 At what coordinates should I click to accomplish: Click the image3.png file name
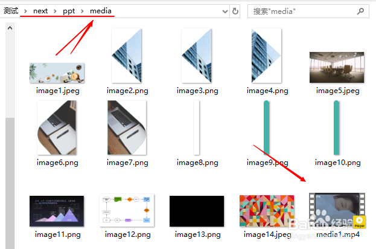tap(197, 91)
